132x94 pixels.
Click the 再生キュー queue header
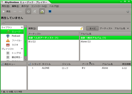tap(14, 64)
